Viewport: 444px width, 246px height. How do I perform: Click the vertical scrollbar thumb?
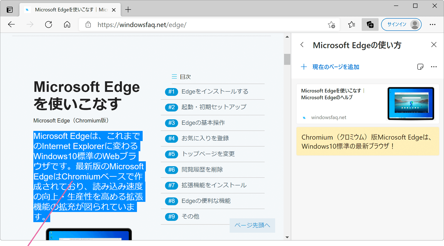pos(287,59)
